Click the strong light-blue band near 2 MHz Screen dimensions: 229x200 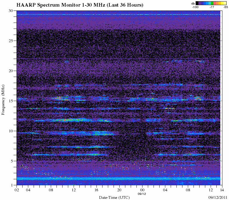pyautogui.click(x=118, y=179)
